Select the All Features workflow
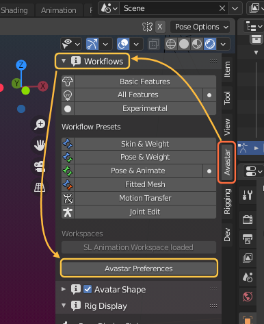The width and height of the screenshot is (264, 324). (138, 95)
